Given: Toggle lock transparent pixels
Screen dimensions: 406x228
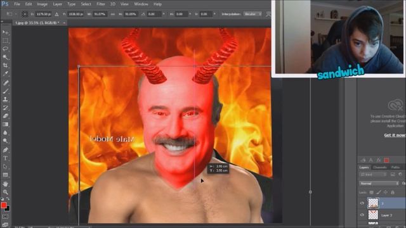Looking at the screenshot, I should [x=371, y=192].
